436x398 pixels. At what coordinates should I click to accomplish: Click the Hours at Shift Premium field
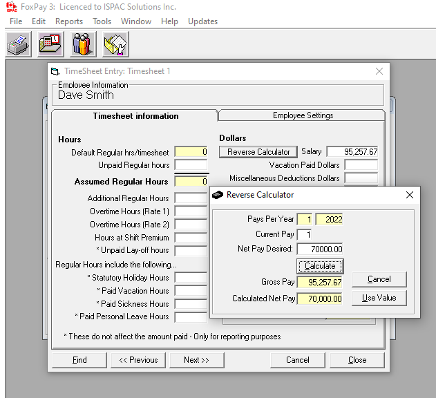point(191,238)
